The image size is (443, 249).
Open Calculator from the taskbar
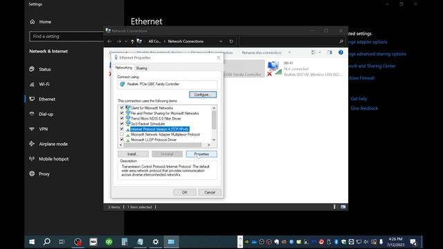[125, 242]
